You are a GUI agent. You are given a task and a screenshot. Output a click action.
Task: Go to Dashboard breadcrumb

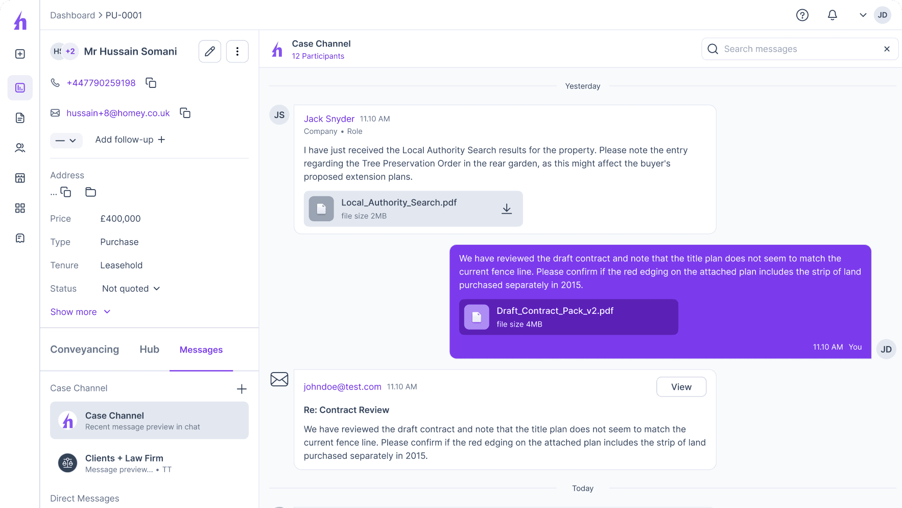[73, 15]
